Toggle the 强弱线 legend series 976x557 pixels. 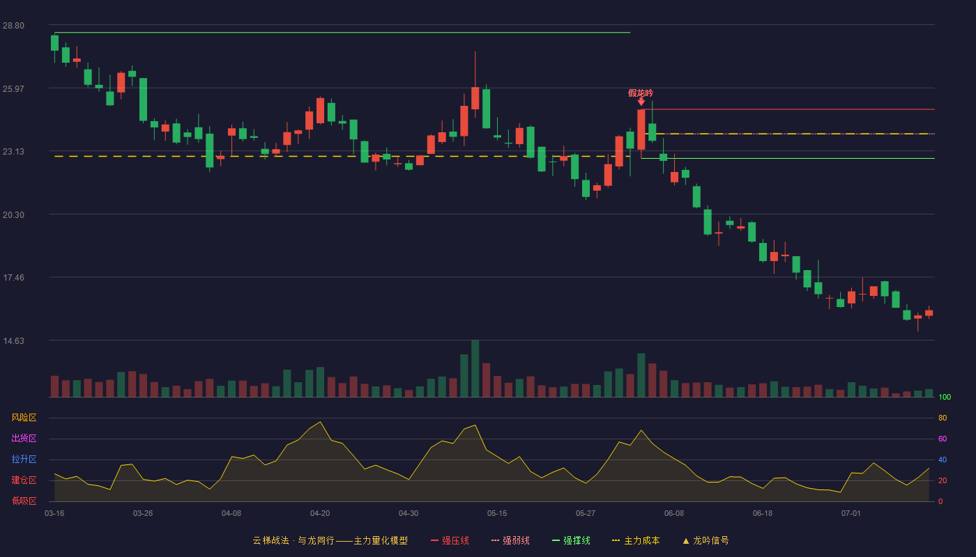coord(510,540)
